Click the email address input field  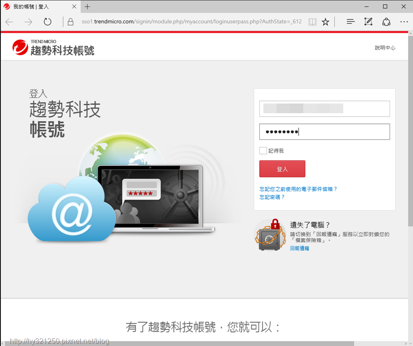(x=325, y=109)
